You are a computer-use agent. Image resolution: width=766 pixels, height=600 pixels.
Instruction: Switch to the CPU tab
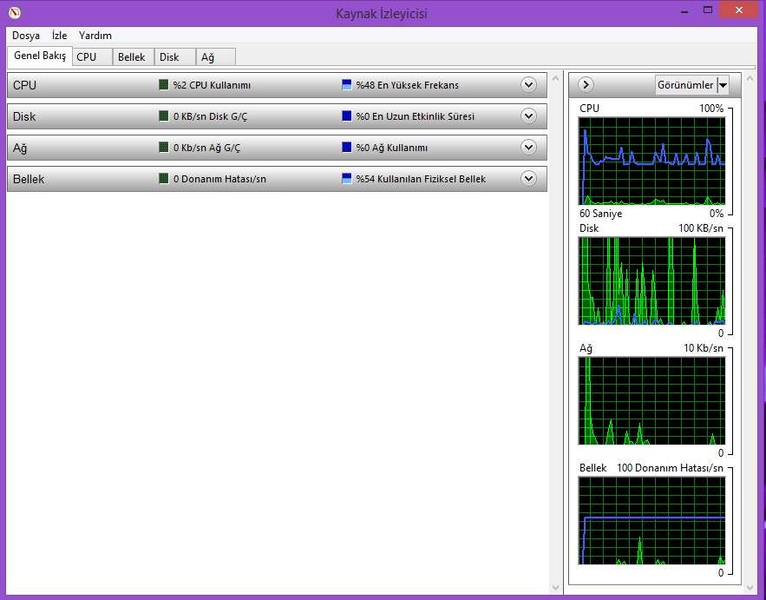point(92,56)
